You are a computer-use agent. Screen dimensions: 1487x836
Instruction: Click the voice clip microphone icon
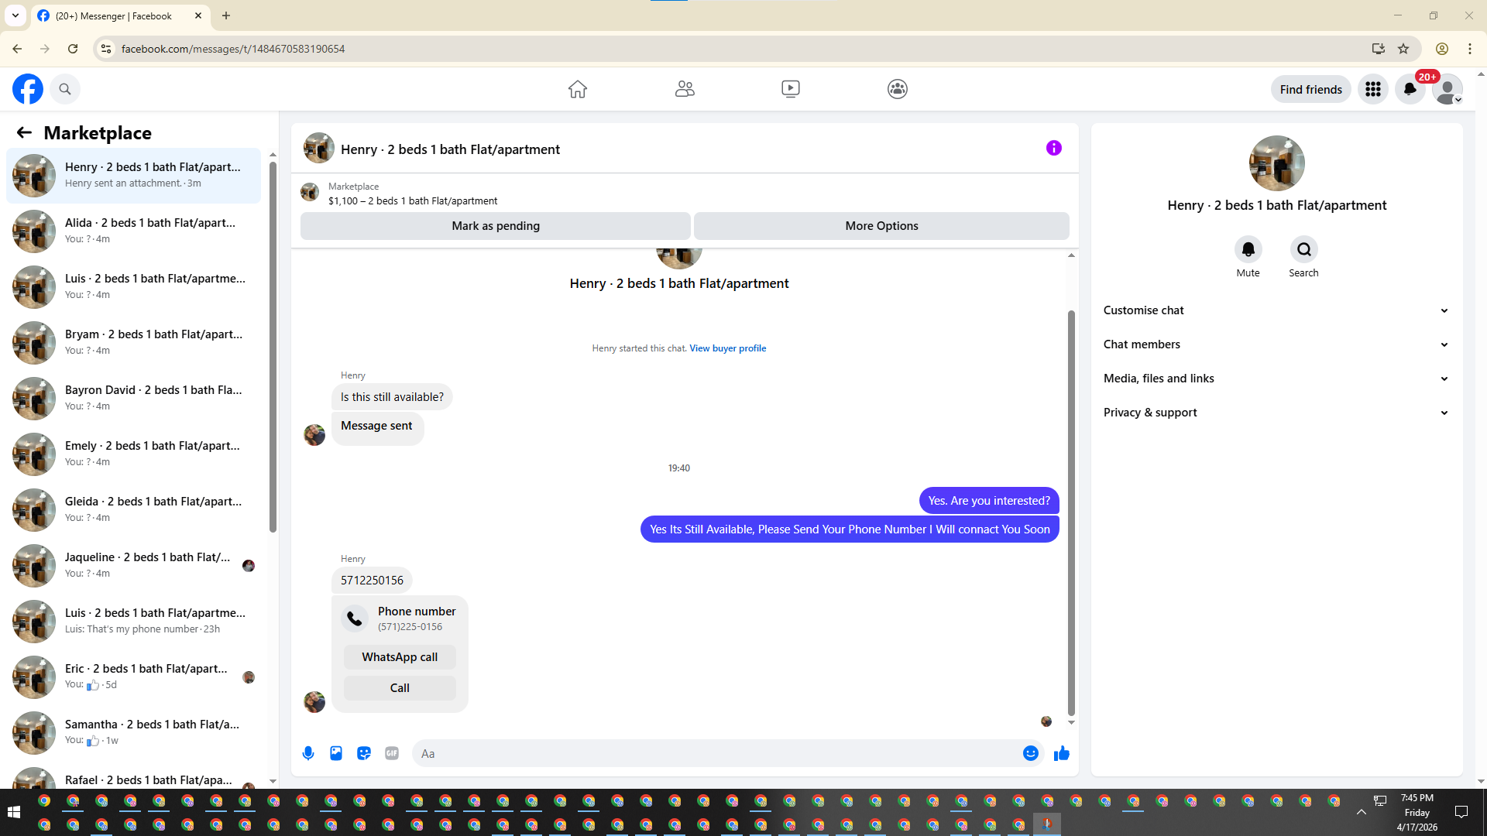click(308, 753)
